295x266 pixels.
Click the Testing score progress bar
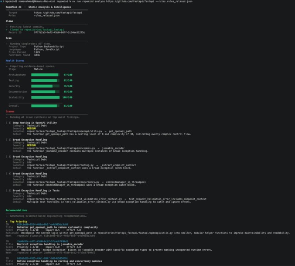pyautogui.click(x=46, y=80)
